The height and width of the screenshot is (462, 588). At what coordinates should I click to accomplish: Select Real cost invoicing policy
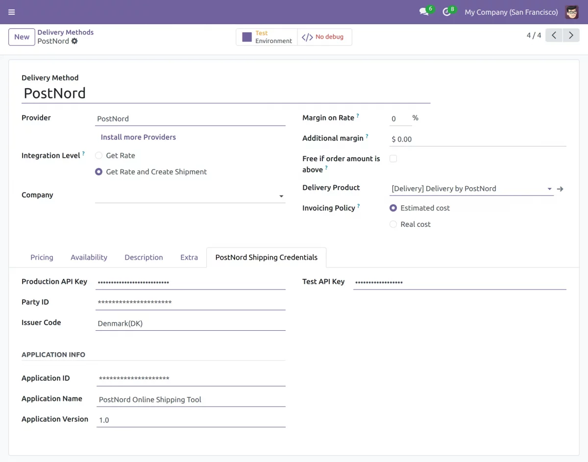pyautogui.click(x=393, y=224)
